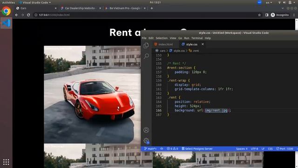Screen dimensions: 298x168
Task: Open Chrome tab search chevron
Action: (283, 8)
